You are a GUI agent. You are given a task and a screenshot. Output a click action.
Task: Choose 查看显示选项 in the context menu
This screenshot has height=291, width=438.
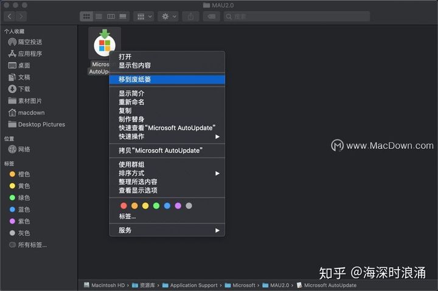[167, 191]
